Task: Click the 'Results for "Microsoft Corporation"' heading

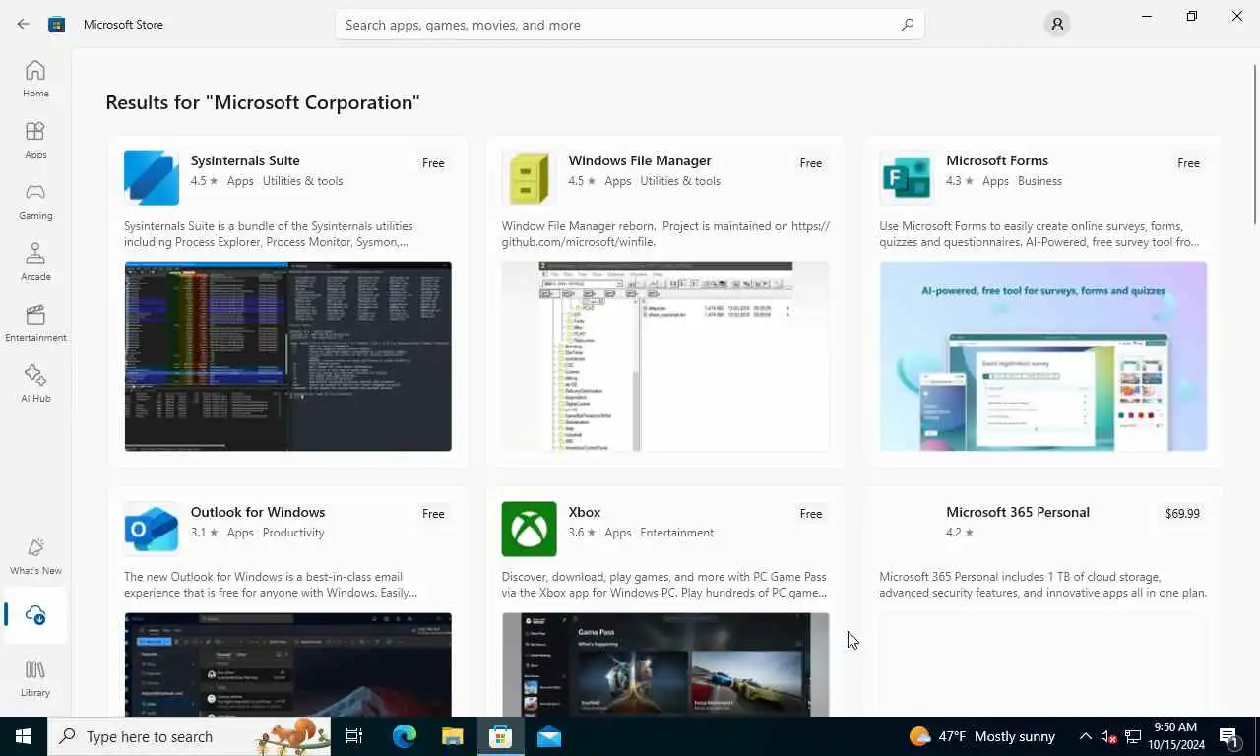Action: point(263,102)
